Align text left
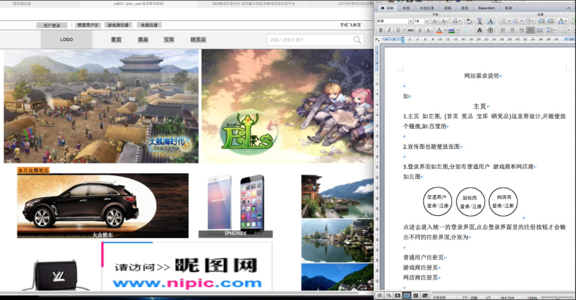The width and height of the screenshot is (576, 300). pyautogui.click(x=503, y=30)
